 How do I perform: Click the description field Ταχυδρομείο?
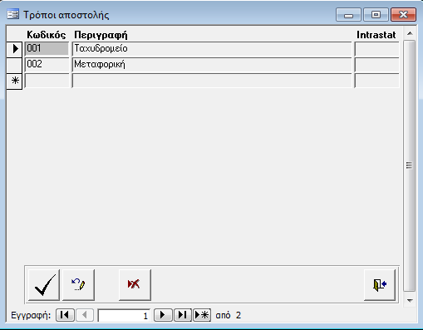[212, 49]
